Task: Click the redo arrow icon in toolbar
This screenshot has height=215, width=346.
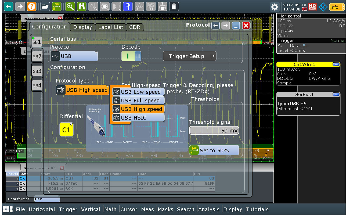Action: (20, 6)
